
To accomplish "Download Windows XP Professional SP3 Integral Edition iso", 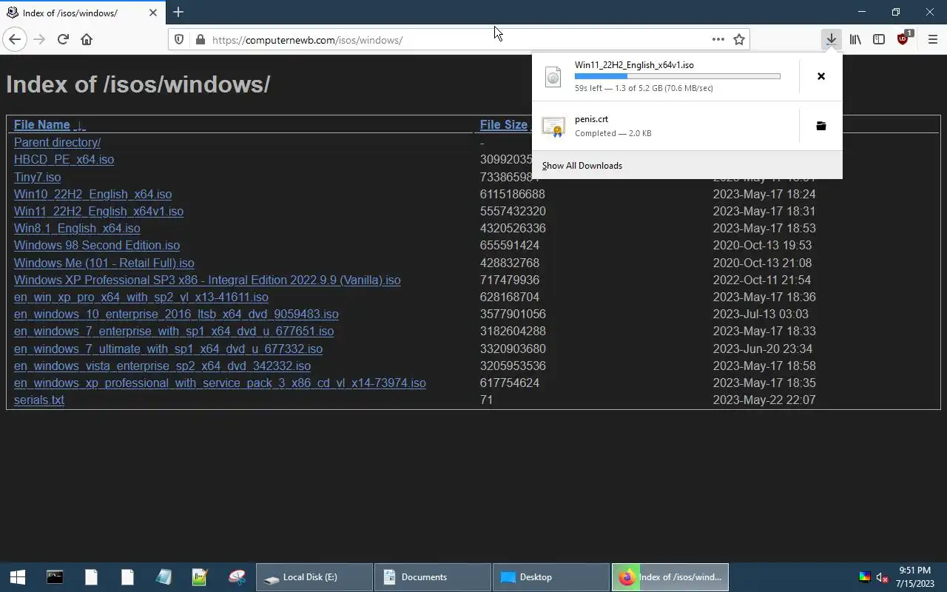I will coord(207,280).
